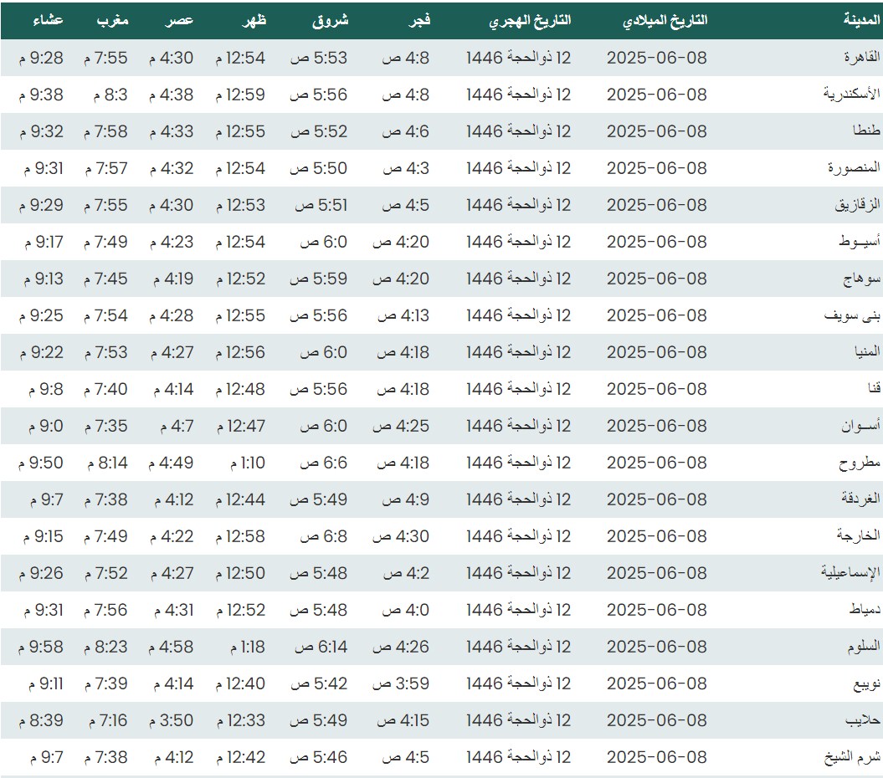Click the السلوم Maghrib time 8:23 م
Image resolution: width=883 pixels, height=778 pixels.
(x=105, y=647)
